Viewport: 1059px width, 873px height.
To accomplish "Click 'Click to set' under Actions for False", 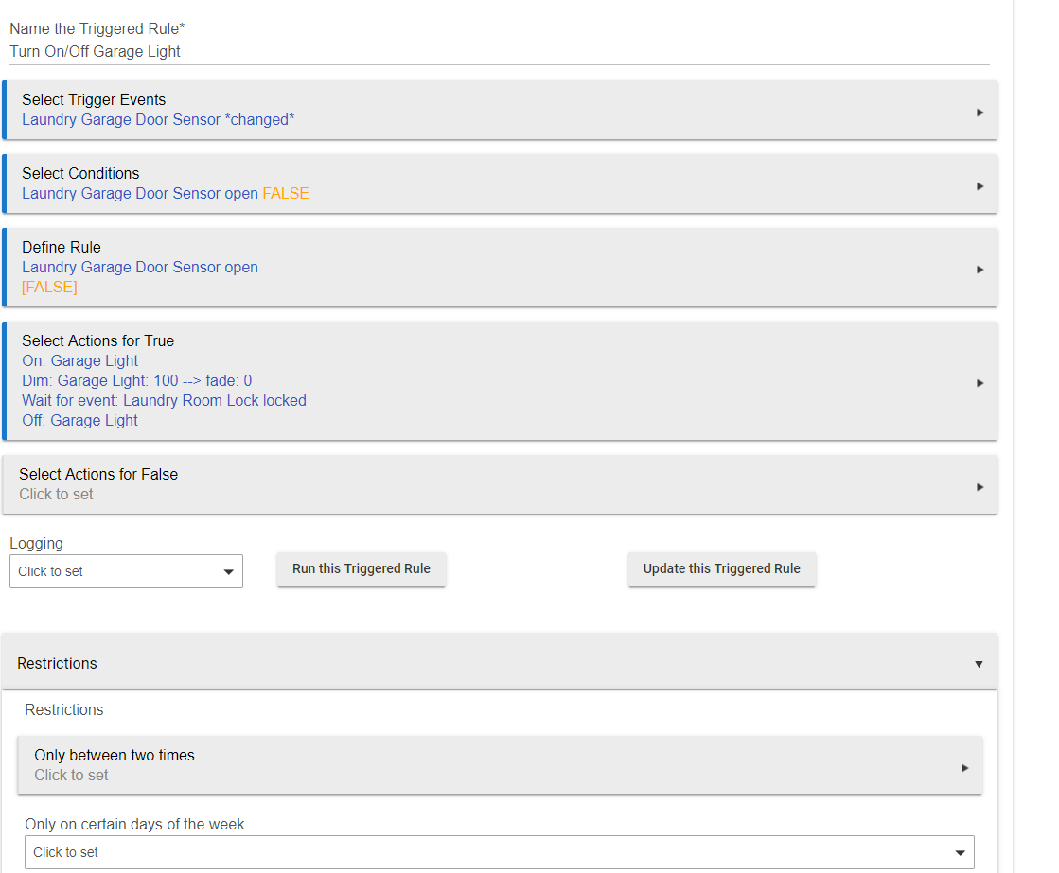I will pyautogui.click(x=57, y=495).
